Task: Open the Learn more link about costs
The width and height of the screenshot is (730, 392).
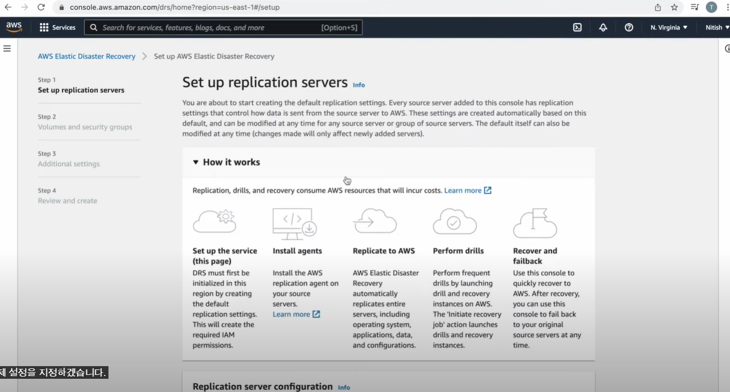Action: tap(468, 190)
